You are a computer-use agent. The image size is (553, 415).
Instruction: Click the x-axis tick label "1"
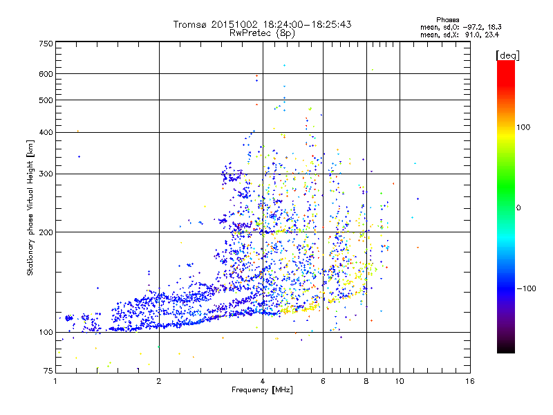tap(55, 381)
